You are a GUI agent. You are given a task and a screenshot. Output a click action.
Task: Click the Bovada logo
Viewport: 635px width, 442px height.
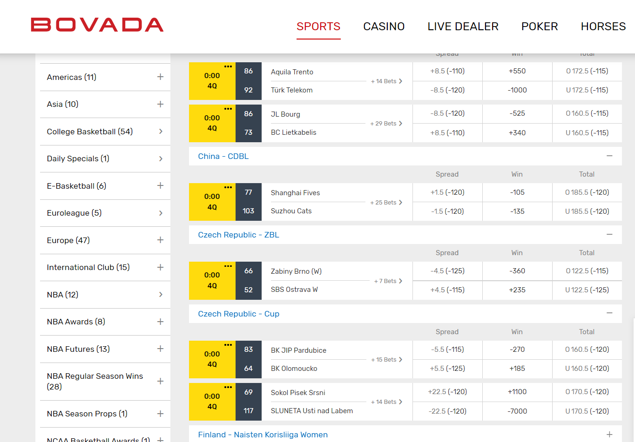[x=97, y=25]
